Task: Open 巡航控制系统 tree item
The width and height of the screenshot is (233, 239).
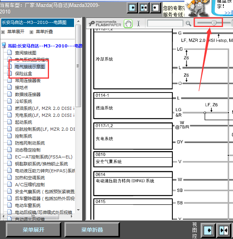Action: pos(45,129)
